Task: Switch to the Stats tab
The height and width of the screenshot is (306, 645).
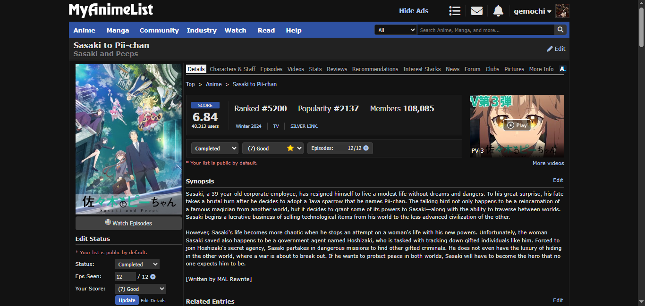Action: click(x=315, y=69)
